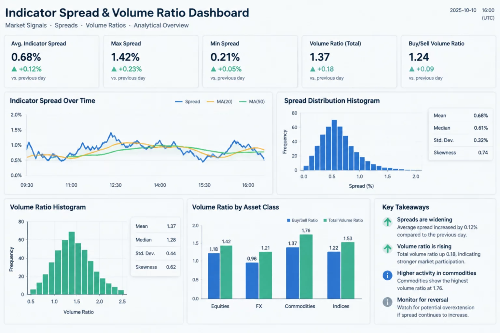The width and height of the screenshot is (500, 333).
Task: Select the Buy/Sell Volume Ratio 1.24 value
Action: pos(419,57)
